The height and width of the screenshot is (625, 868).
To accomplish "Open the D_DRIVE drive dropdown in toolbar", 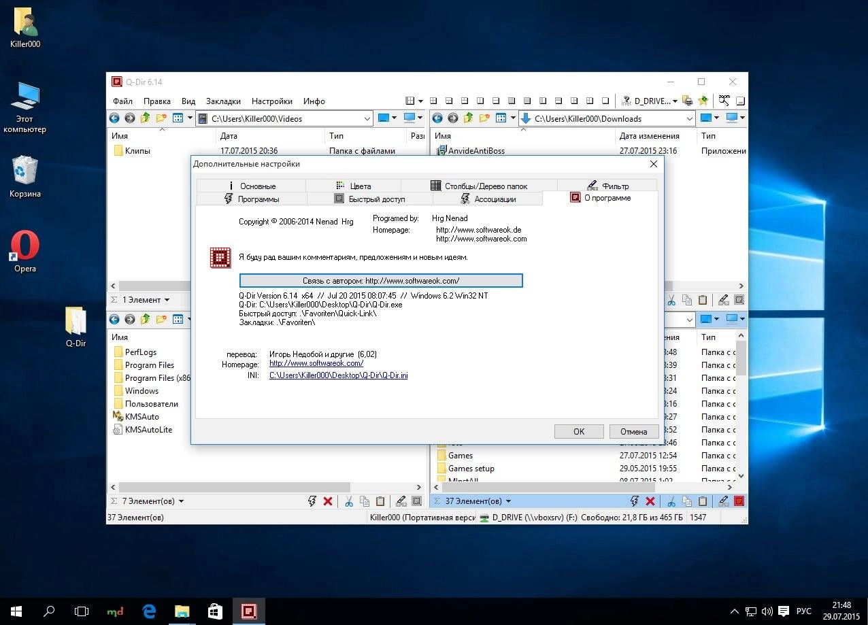I will pos(675,101).
